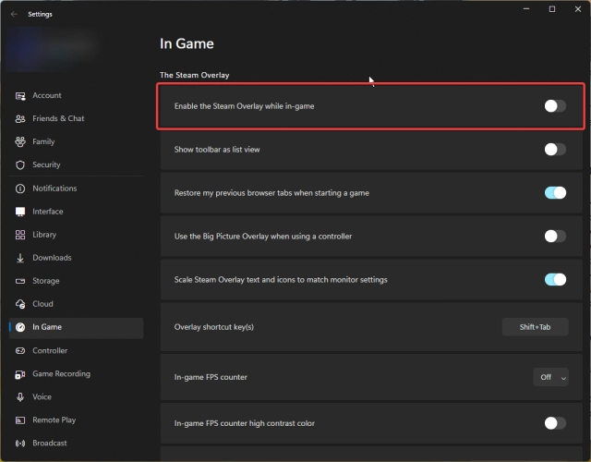Click the Voice microphone icon
The image size is (591, 462).
[20, 397]
